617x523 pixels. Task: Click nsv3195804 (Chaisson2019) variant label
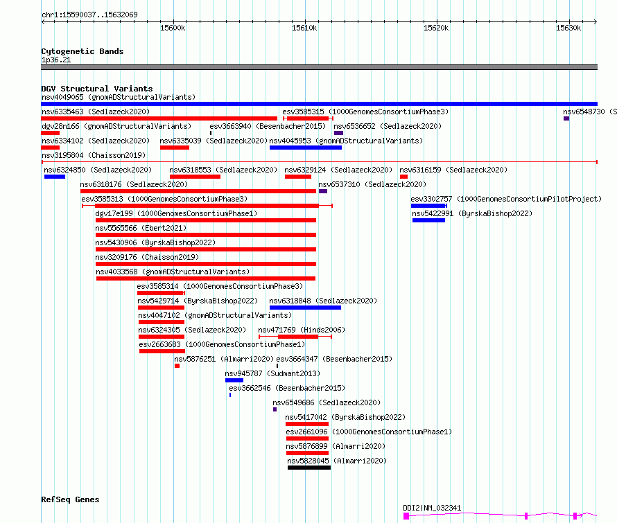click(94, 155)
